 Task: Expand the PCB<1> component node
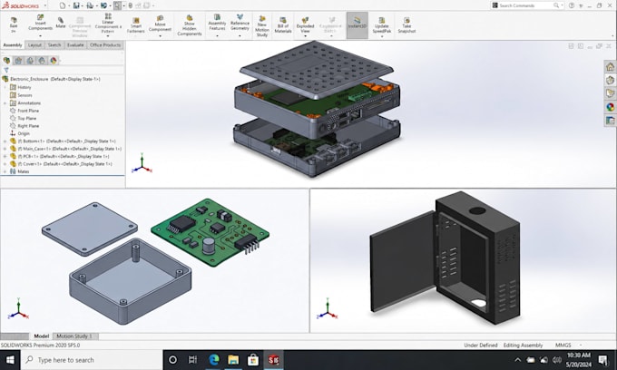pyautogui.click(x=5, y=156)
